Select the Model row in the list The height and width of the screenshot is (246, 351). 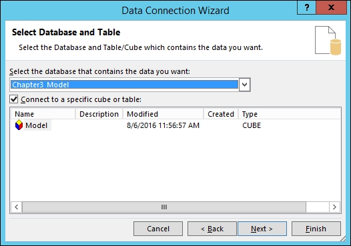[33, 125]
